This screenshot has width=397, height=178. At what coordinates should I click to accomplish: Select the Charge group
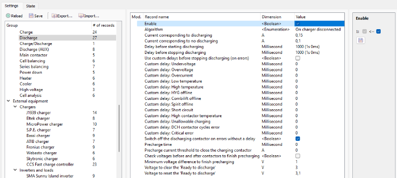click(x=26, y=32)
